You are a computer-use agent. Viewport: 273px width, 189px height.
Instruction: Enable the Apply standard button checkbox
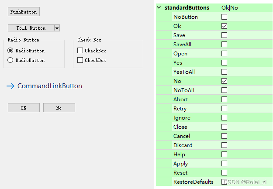225,164
